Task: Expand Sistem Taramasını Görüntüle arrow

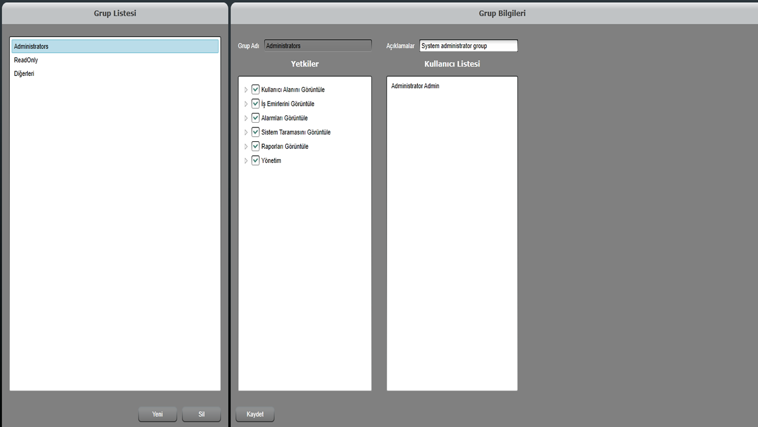Action: point(246,133)
